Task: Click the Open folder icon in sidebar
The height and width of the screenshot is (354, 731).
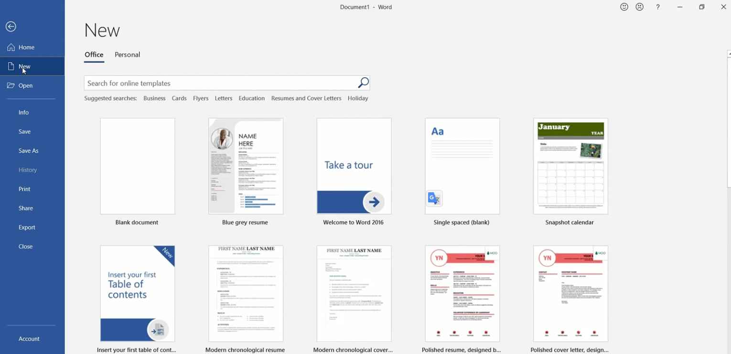Action: 11,85
